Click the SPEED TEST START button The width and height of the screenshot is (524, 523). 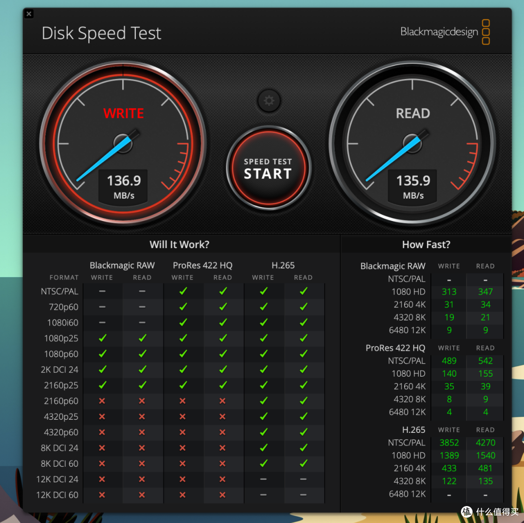268,168
